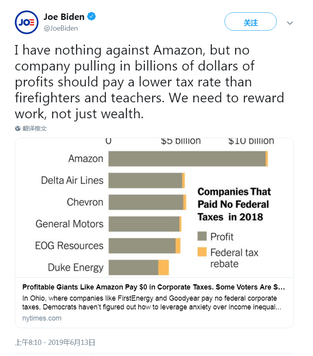Click the blue verified badge
313x356 pixels.
coord(92,17)
